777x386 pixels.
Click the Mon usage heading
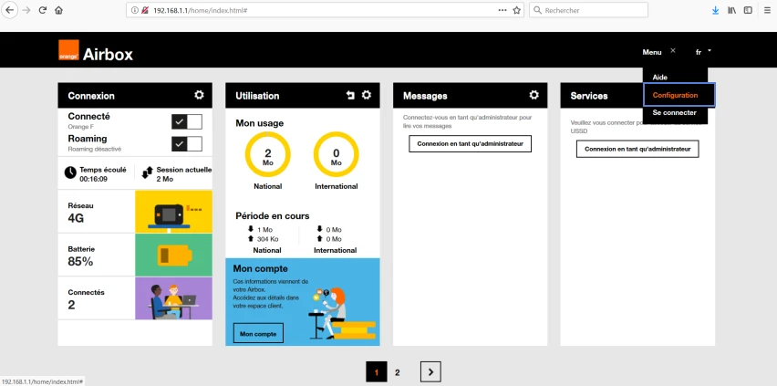[x=259, y=123]
